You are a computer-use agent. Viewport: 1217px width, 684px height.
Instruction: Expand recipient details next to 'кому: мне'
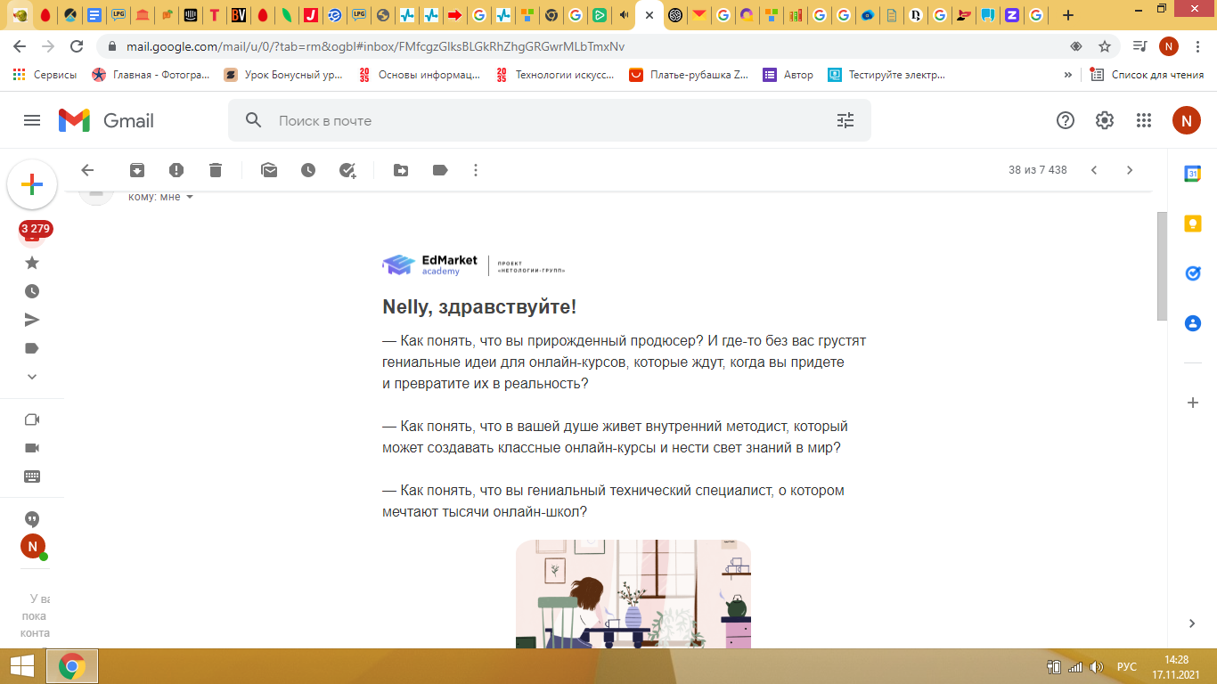(x=190, y=197)
